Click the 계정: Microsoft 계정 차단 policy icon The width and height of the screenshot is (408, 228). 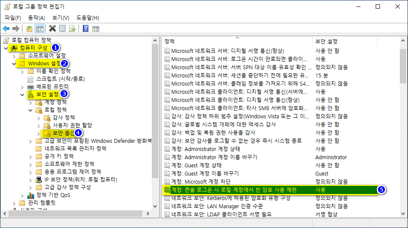[x=167, y=182]
